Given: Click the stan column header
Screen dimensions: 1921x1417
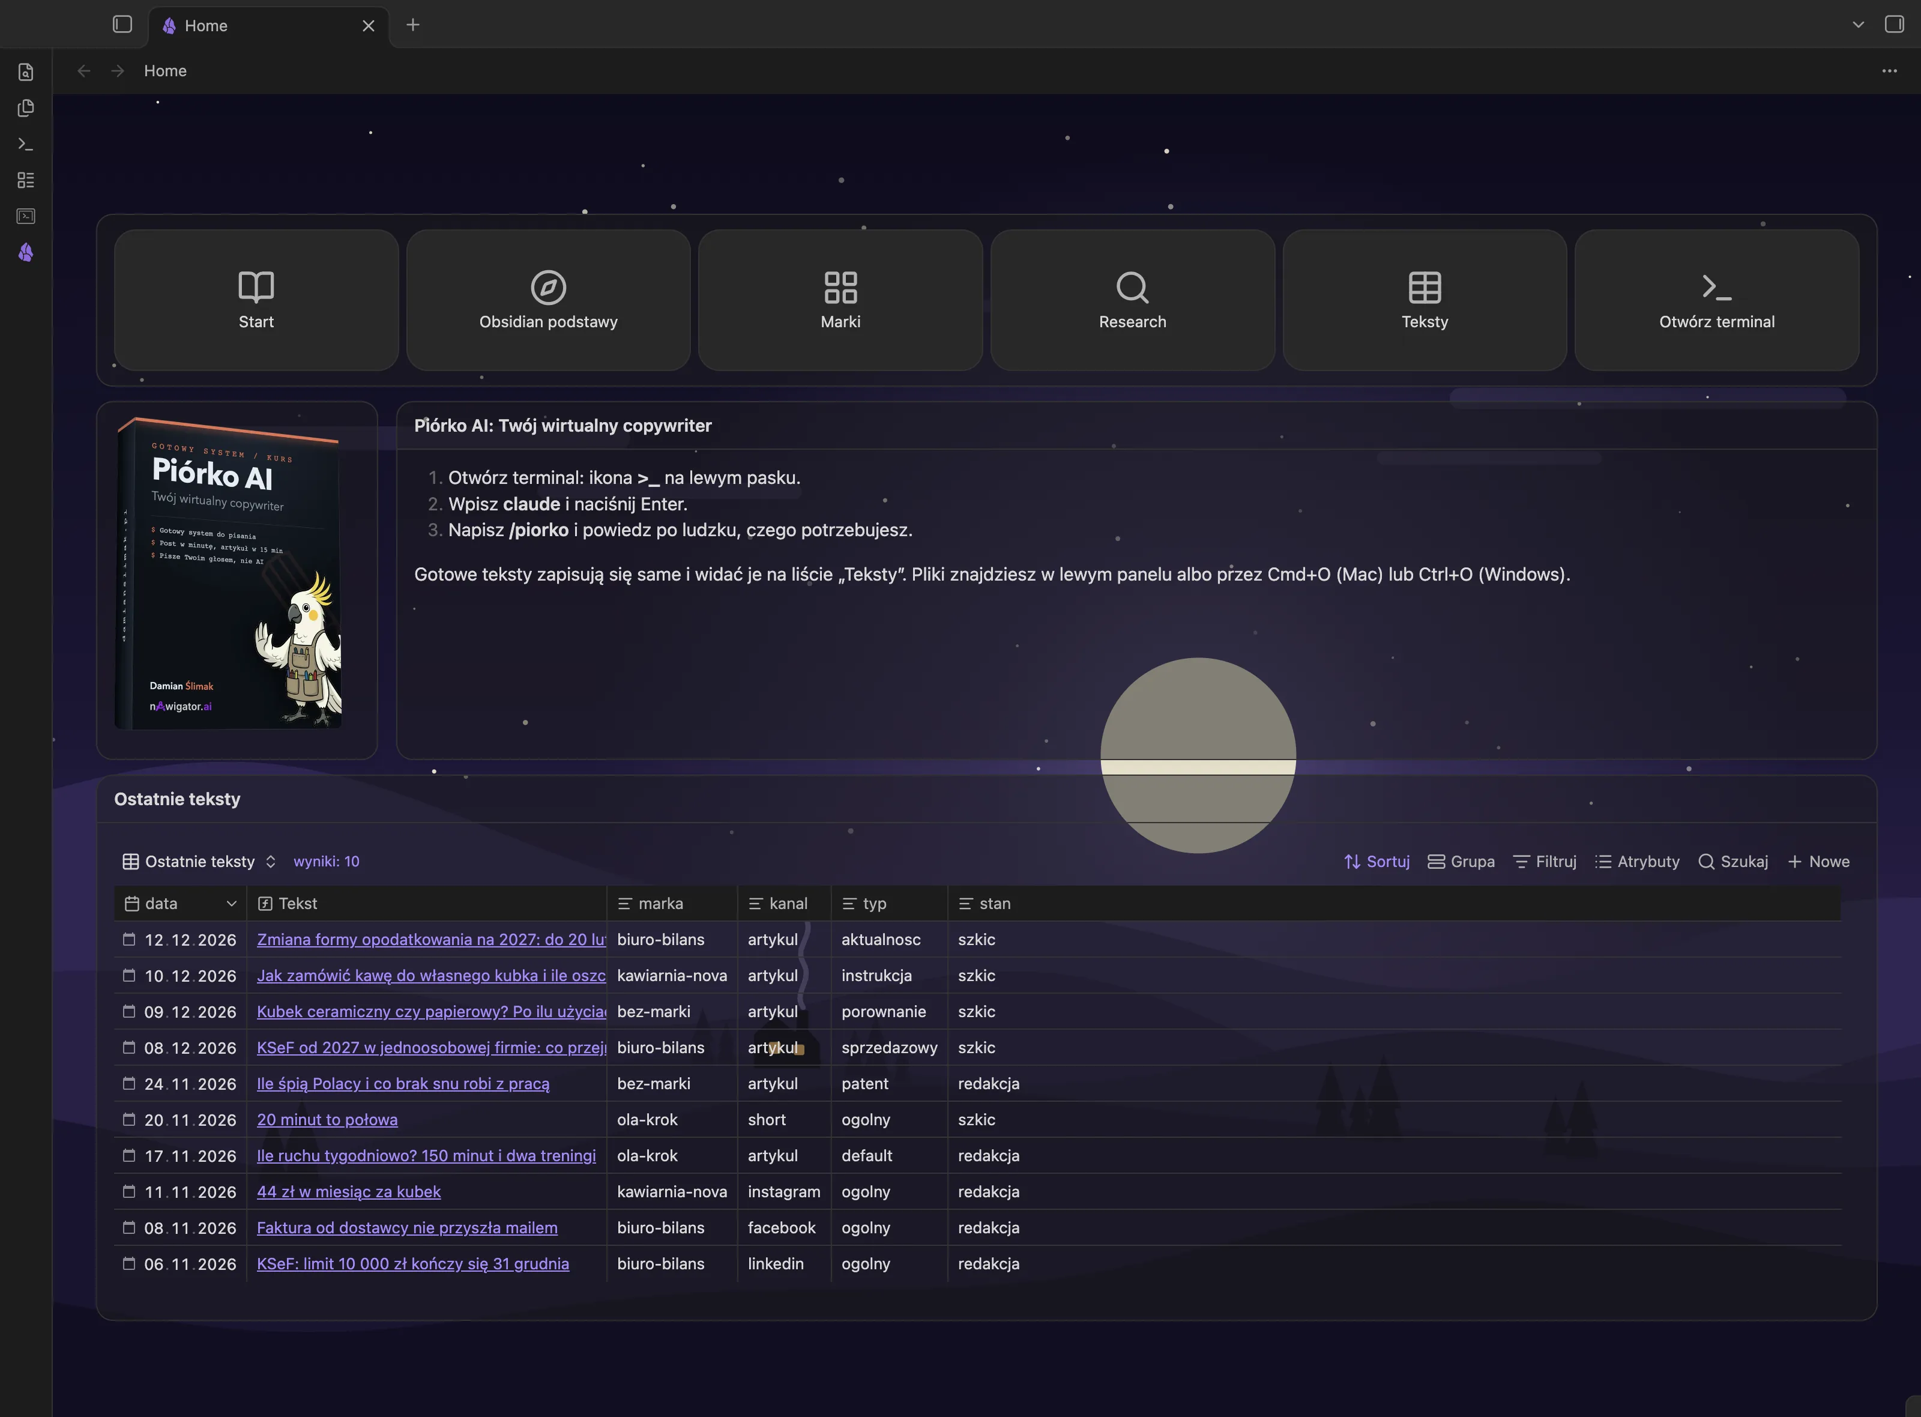Looking at the screenshot, I should (x=1393, y=903).
